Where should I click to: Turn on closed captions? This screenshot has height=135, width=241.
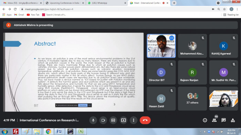click(113, 120)
